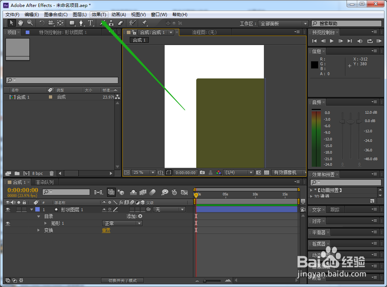Viewport: 387px width, 287px height.
Task: Create a new composition icon in project panel
Action: click(26, 173)
